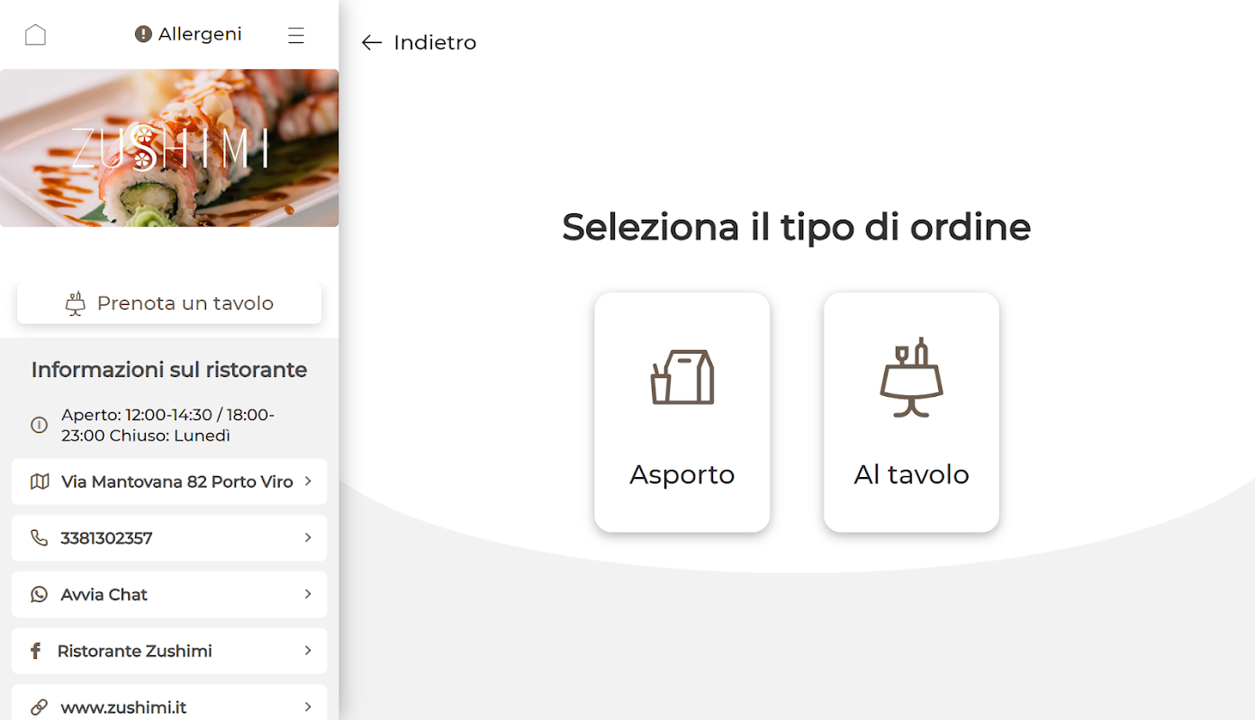This screenshot has width=1255, height=720.
Task: Open the Allergeni menu item
Action: (x=188, y=34)
